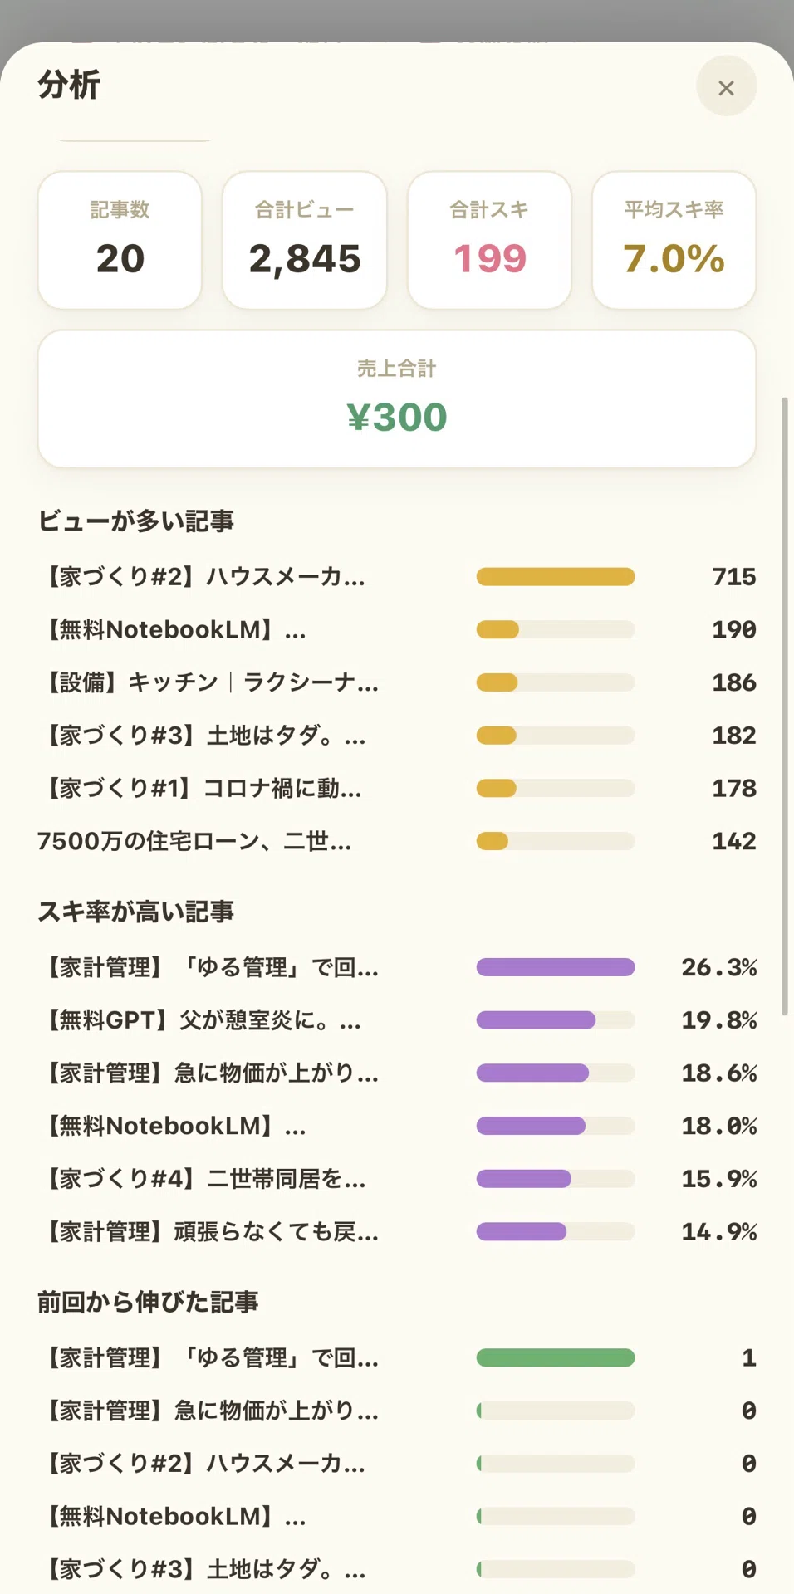This screenshot has width=794, height=1594.
Task: Open the 売上合計 ¥300 card
Action: tap(397, 398)
